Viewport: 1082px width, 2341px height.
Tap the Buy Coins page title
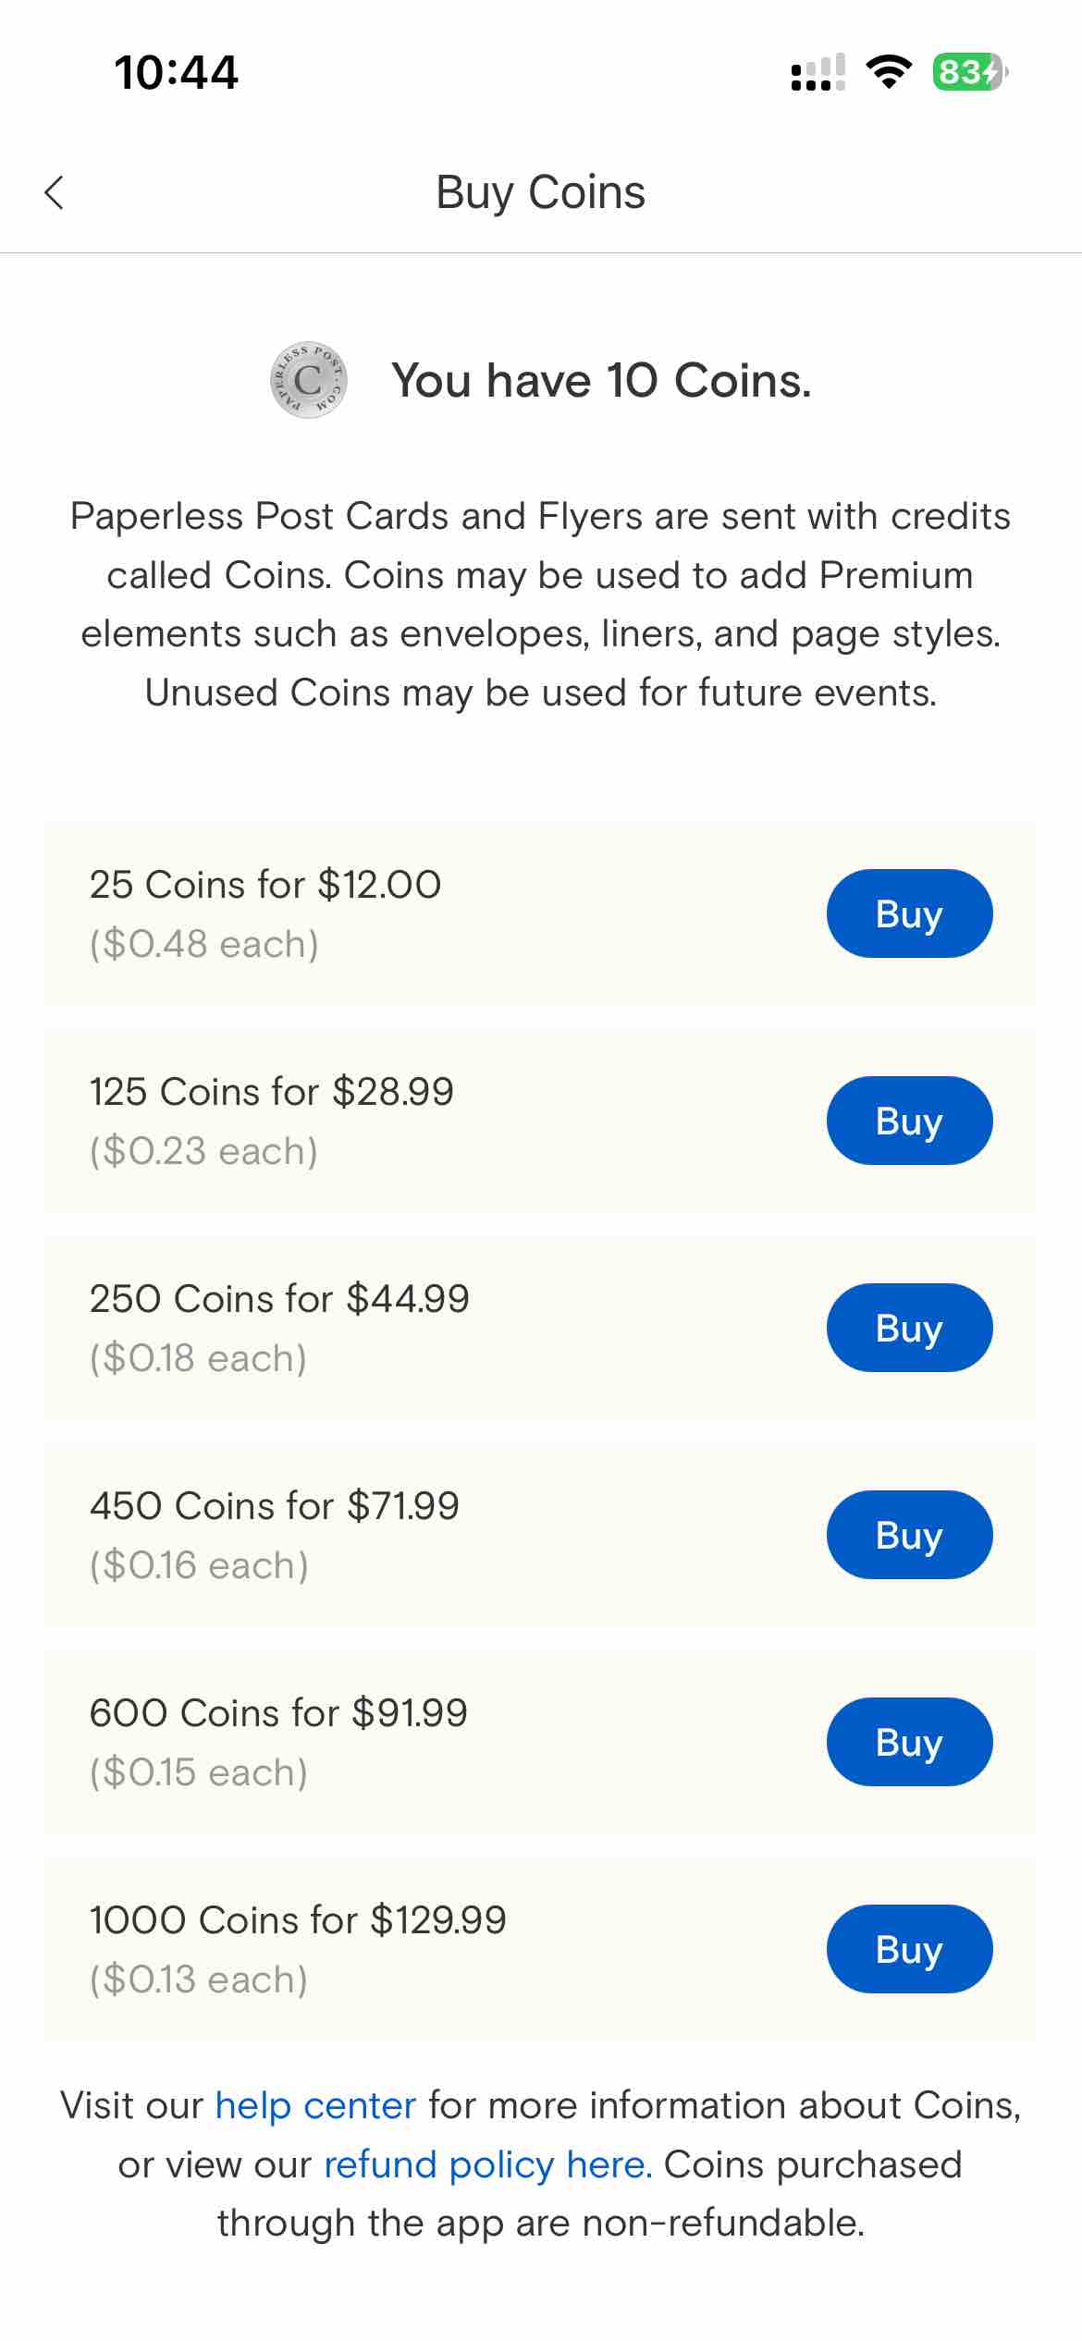[x=540, y=193]
